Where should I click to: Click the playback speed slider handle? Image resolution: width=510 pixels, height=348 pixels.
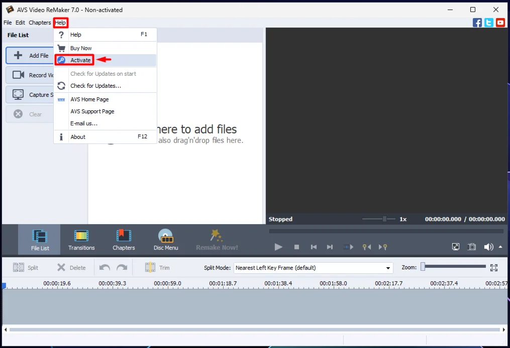coord(384,219)
